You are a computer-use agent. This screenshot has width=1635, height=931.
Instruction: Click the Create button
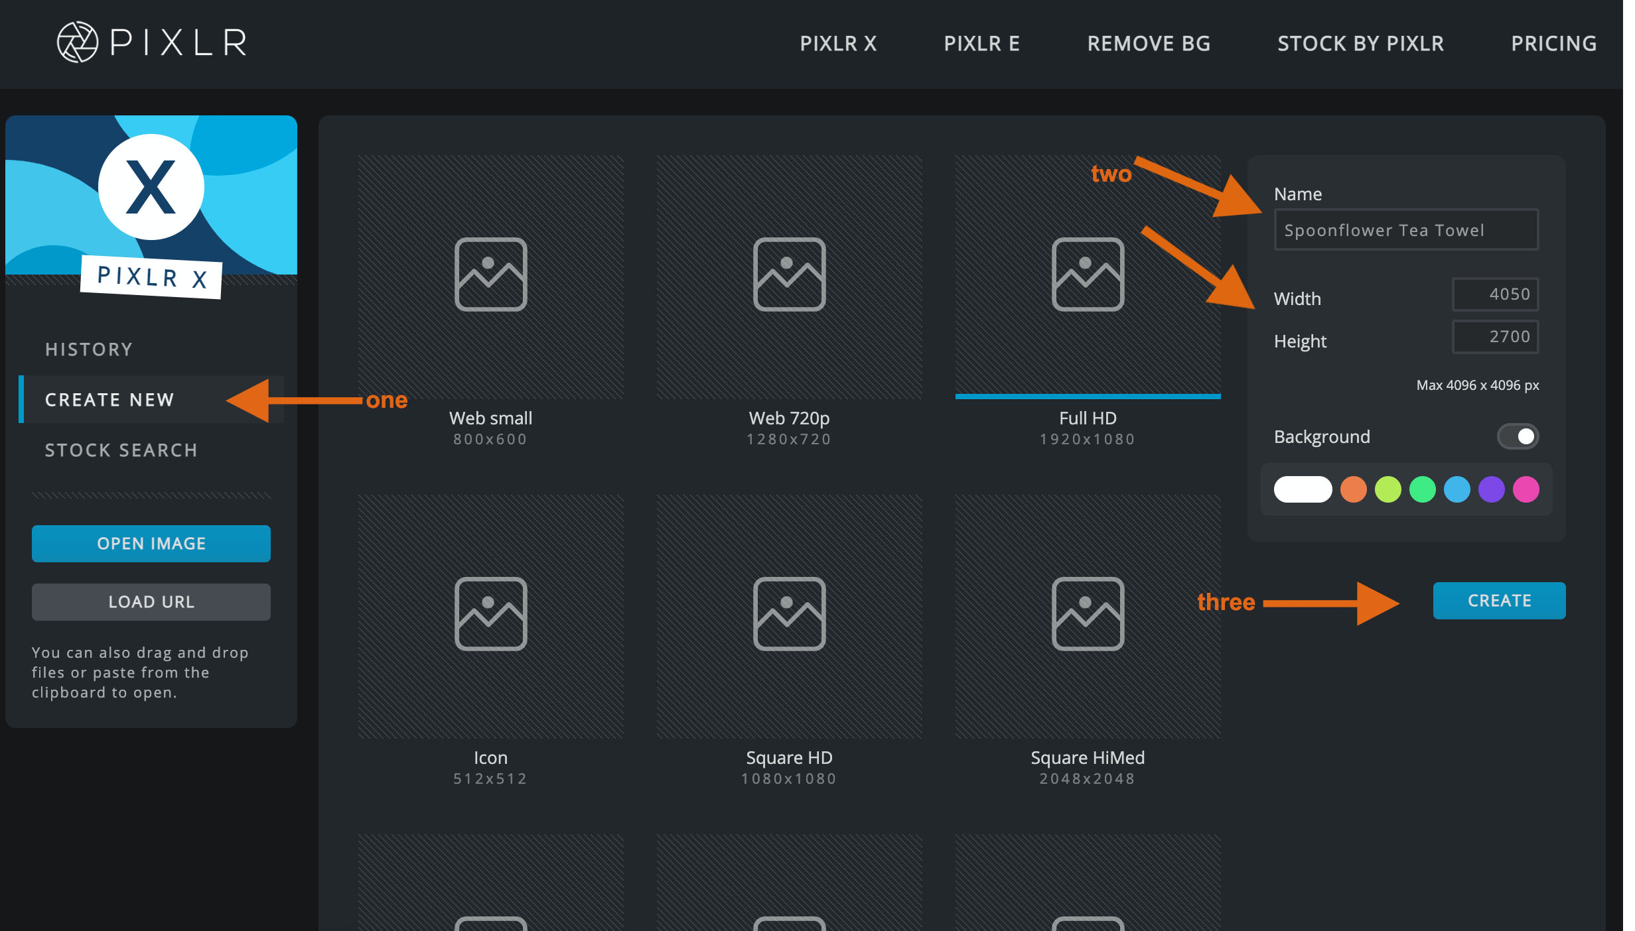point(1499,601)
